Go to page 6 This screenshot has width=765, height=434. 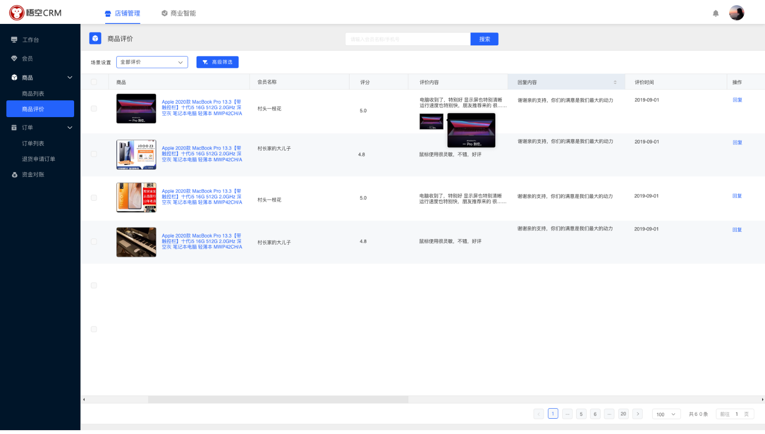(x=595, y=414)
